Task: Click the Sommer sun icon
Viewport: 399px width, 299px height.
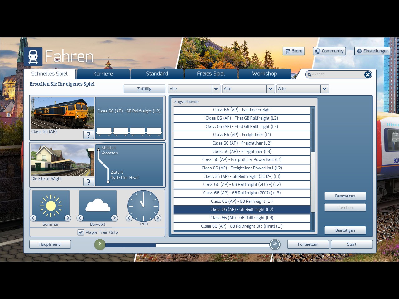Action: click(51, 206)
